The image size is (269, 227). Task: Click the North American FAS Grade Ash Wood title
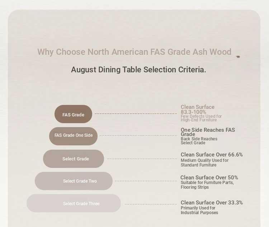[x=134, y=52]
